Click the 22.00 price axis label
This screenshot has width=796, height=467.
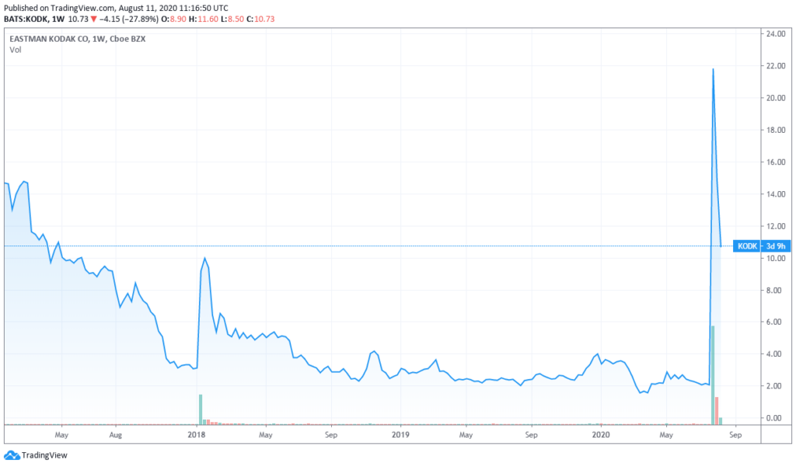pos(776,66)
